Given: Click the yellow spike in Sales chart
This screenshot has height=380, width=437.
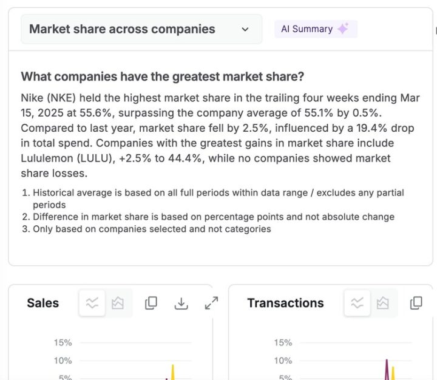Looking at the screenshot, I should pyautogui.click(x=173, y=371).
